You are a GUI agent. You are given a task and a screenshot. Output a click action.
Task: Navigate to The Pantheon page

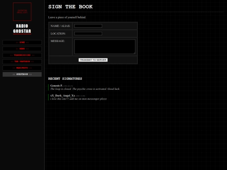(x=22, y=62)
